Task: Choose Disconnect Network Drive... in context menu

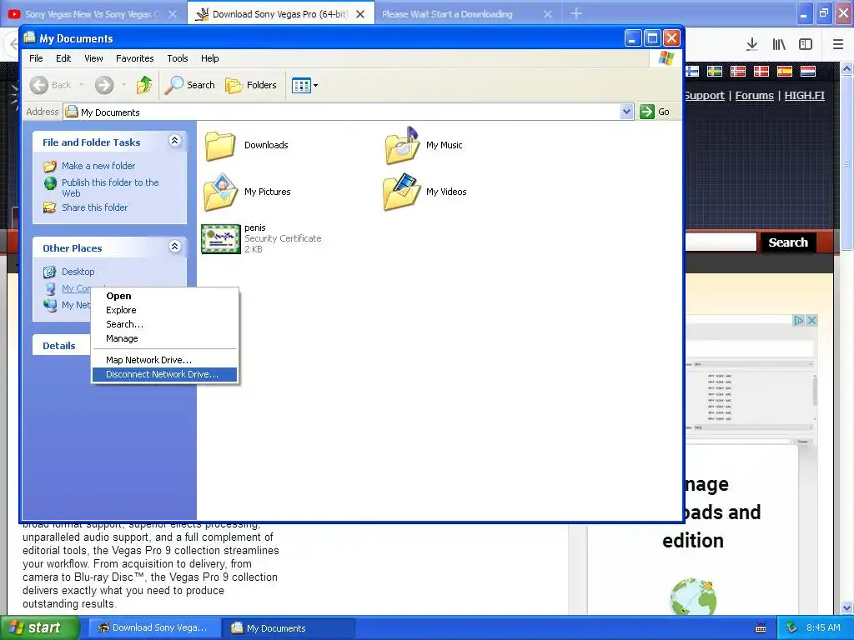Action: [164, 374]
